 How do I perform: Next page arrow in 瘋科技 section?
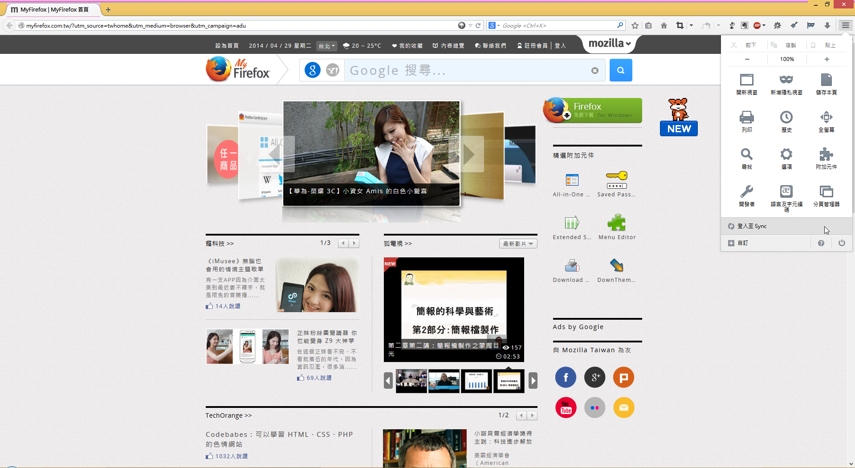click(354, 243)
